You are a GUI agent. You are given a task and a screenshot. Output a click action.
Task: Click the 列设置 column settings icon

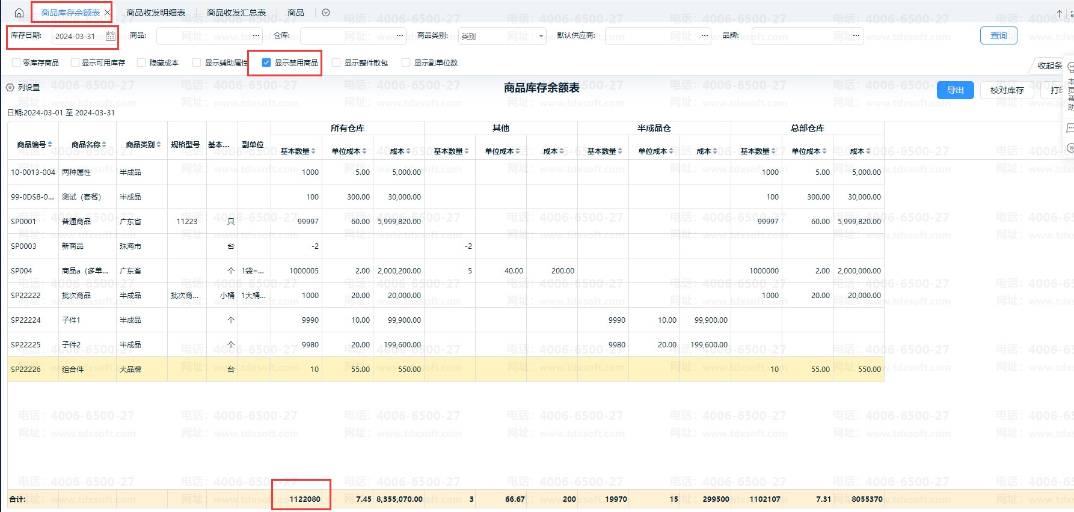pos(10,88)
